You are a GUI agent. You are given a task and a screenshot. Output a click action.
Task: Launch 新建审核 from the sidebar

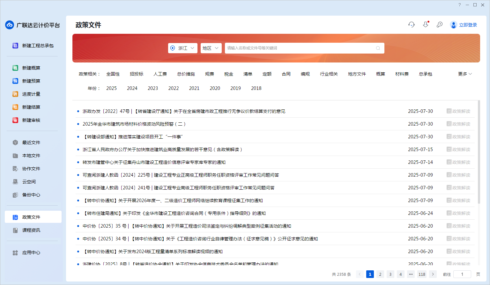[x=31, y=120]
